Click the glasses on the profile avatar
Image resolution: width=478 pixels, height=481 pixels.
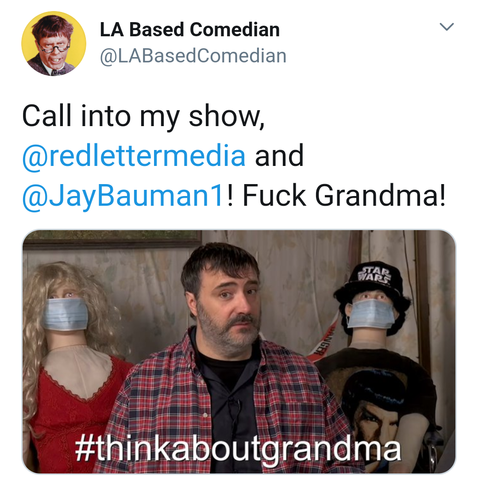tap(53, 46)
